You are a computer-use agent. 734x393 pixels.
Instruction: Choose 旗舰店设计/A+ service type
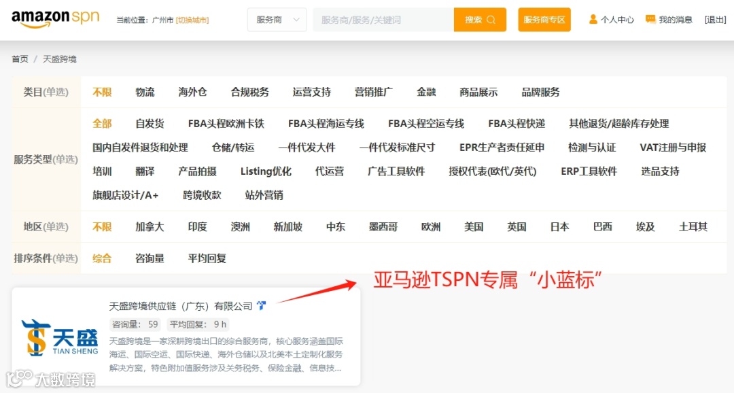pos(126,195)
